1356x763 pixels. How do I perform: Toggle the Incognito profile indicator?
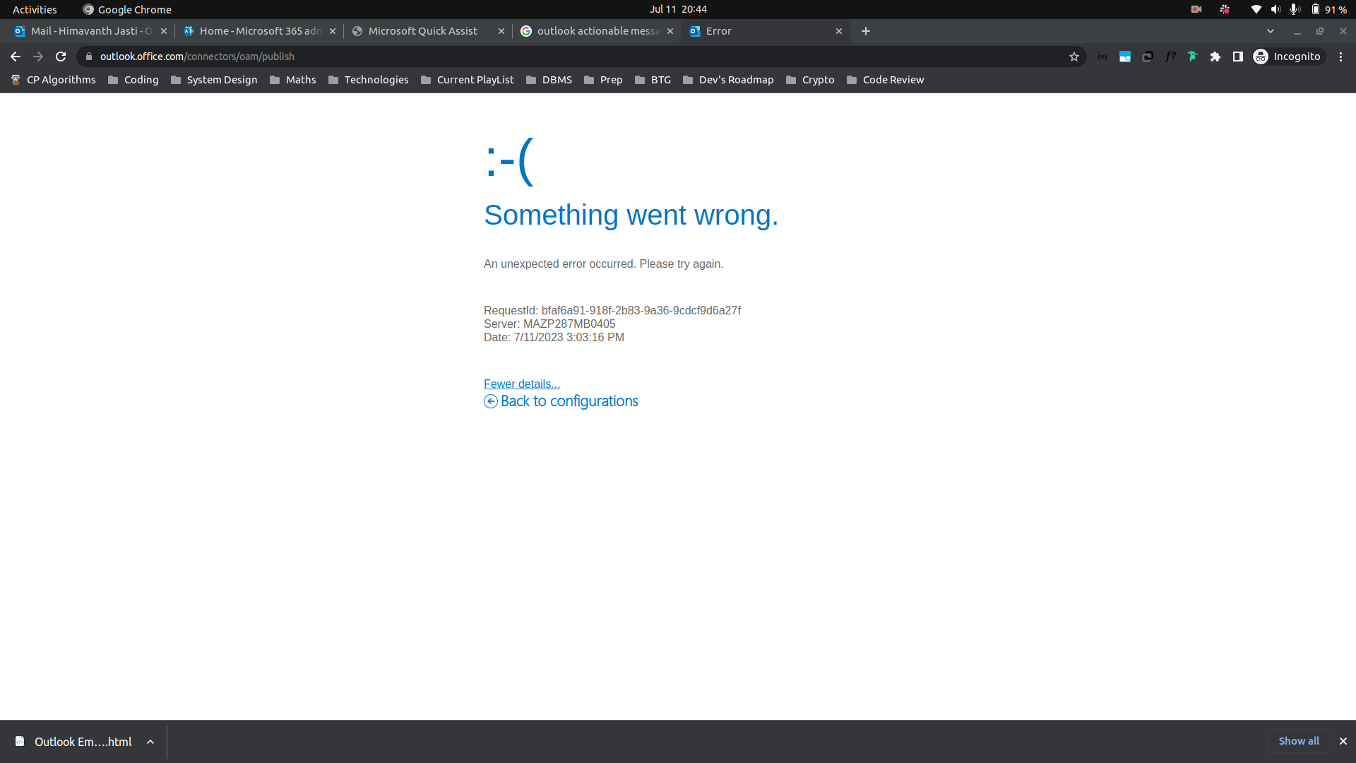point(1288,57)
